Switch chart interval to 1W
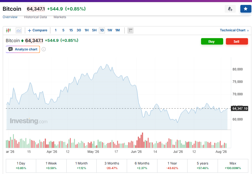The width and height of the screenshot is (252, 174). coord(110,30)
